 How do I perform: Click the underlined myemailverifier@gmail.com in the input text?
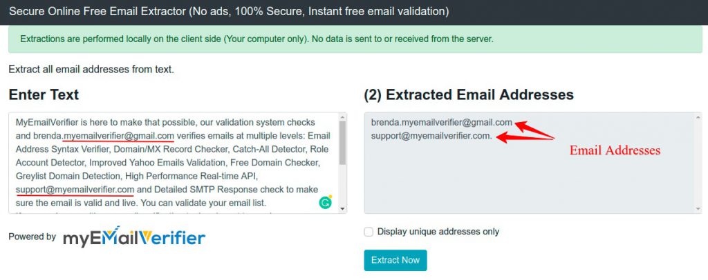click(x=118, y=136)
